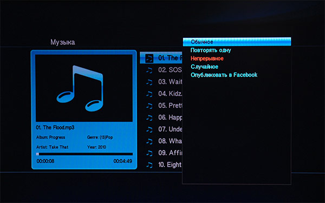The image size is (325, 203).
Task: Click the large album art music note
Action: point(80,88)
